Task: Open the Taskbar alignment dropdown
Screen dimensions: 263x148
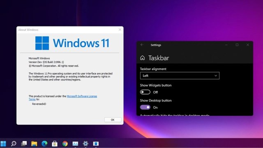Action: point(180,76)
